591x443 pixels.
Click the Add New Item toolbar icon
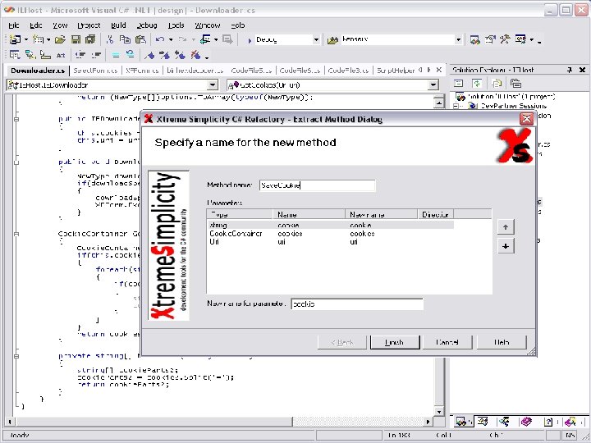click(x=38, y=39)
